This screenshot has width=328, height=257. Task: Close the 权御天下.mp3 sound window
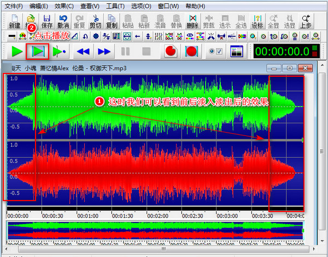tap(306, 68)
